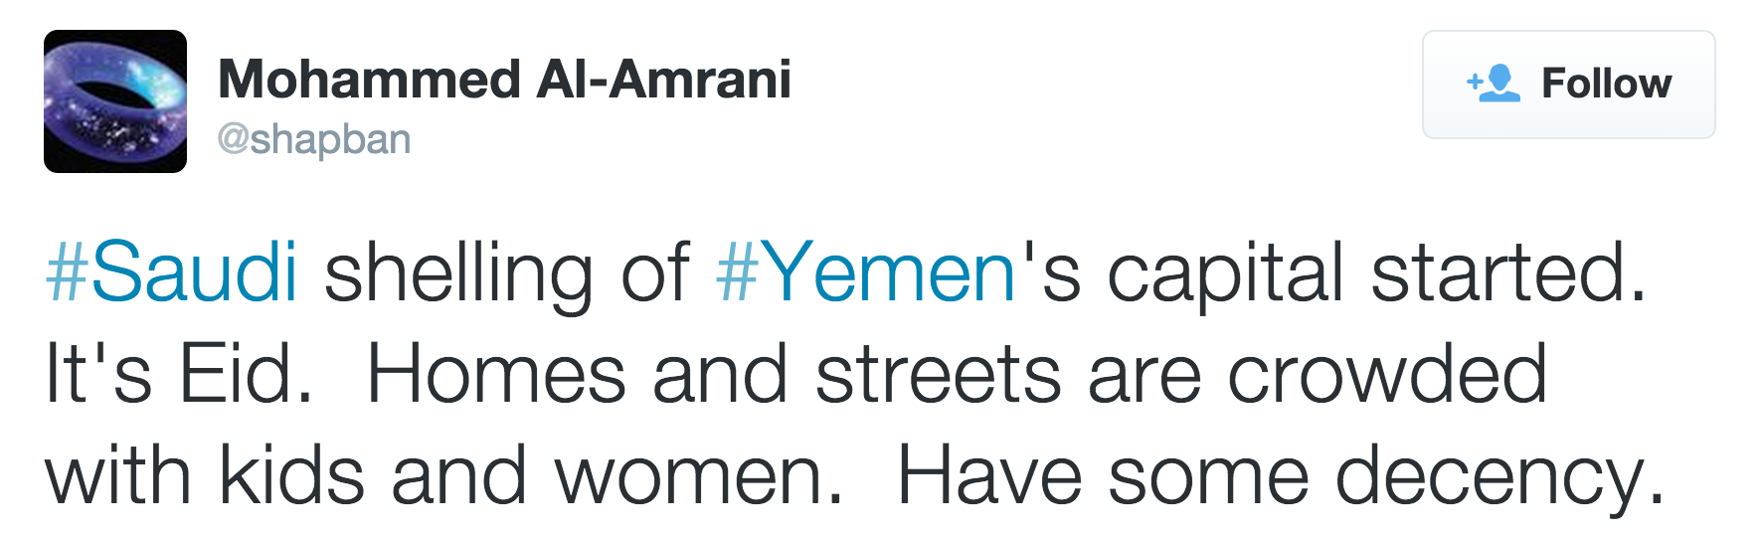Click 'Homes and streets are crowded' text
Image resolution: width=1760 pixels, height=537 pixels.
pyautogui.click(x=957, y=375)
